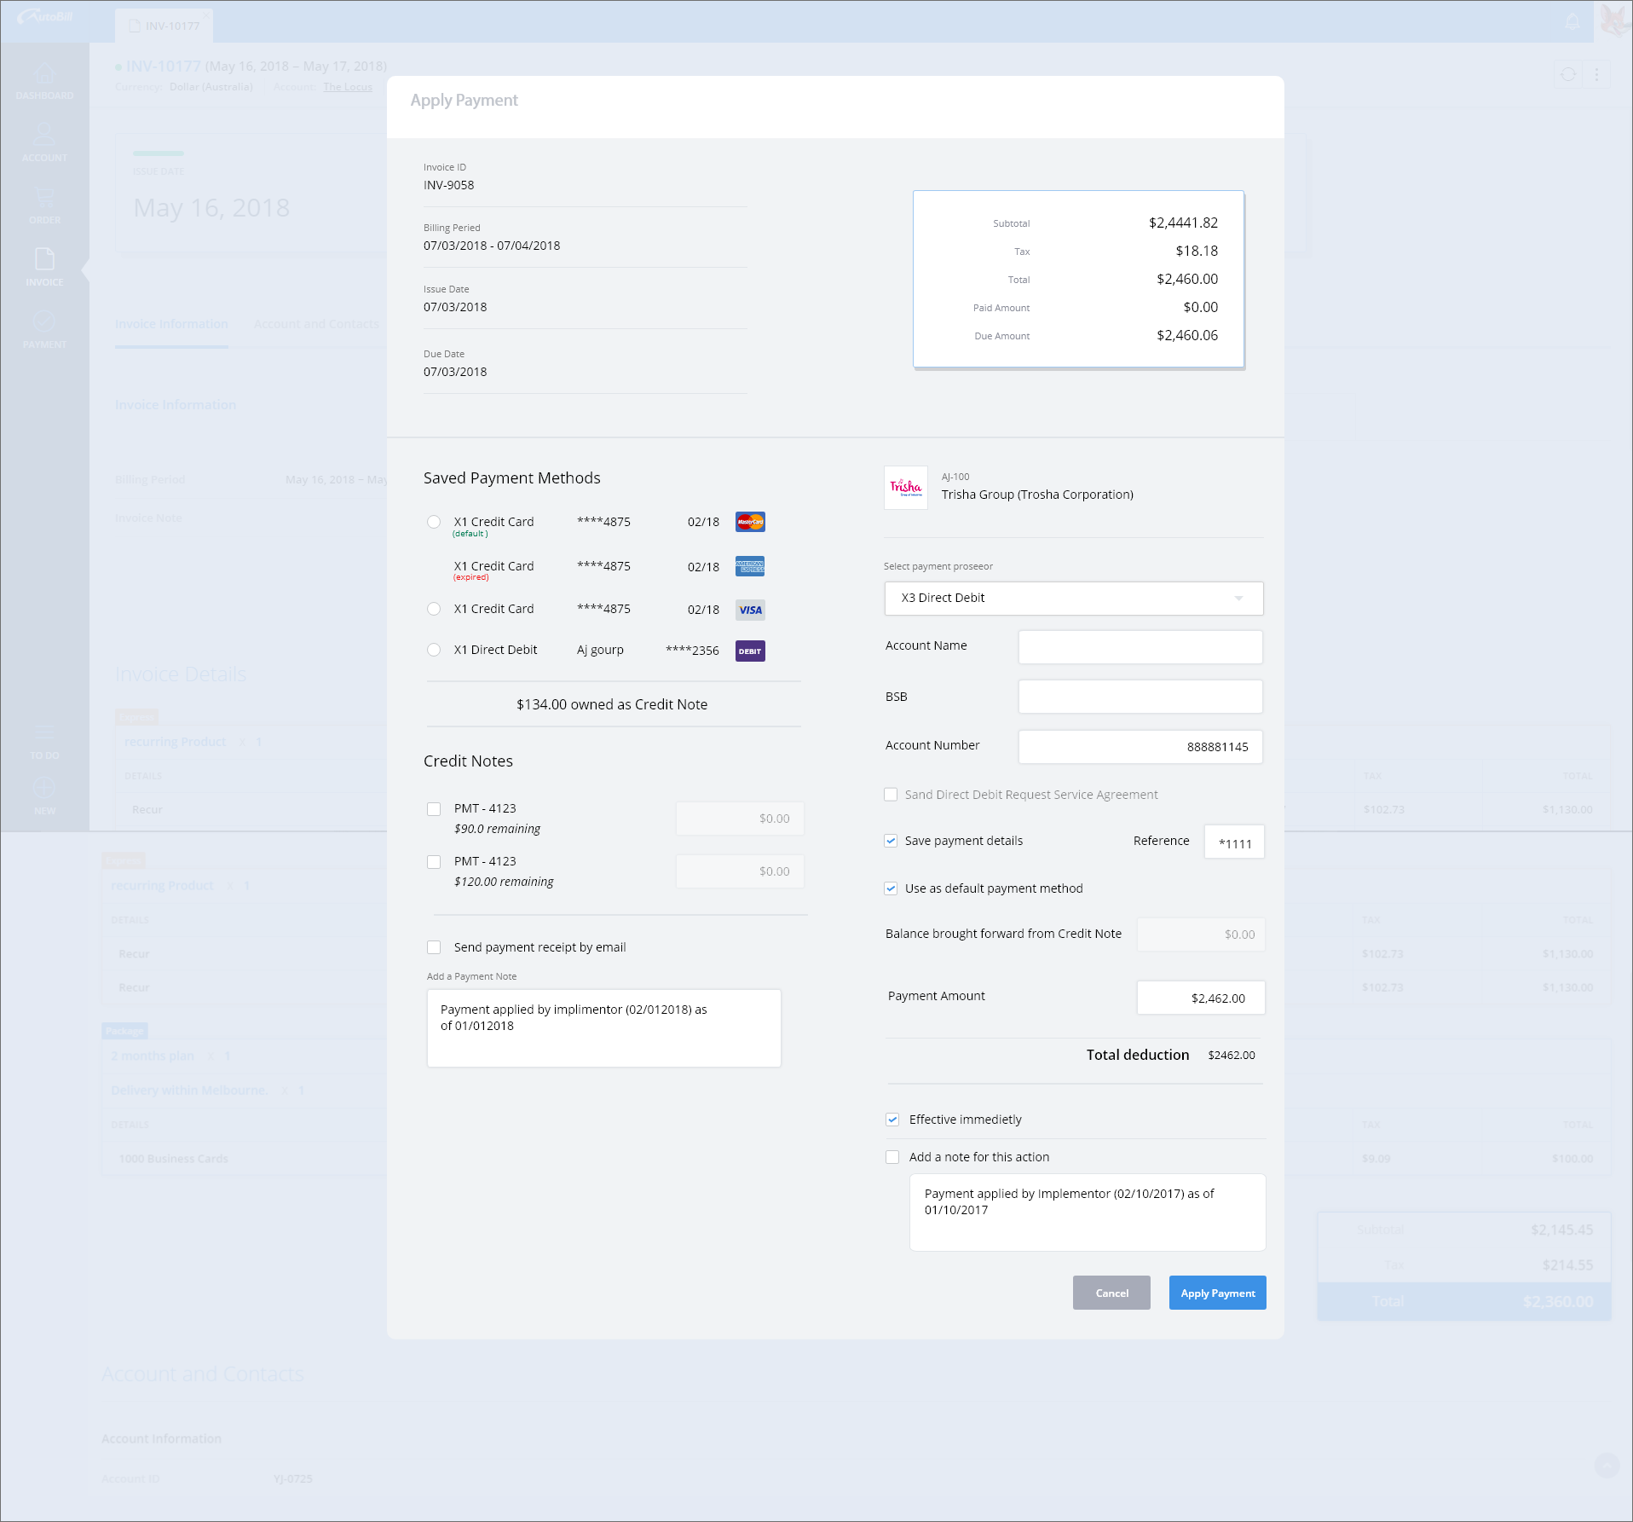Click the Mastercard logo icon

tap(750, 522)
